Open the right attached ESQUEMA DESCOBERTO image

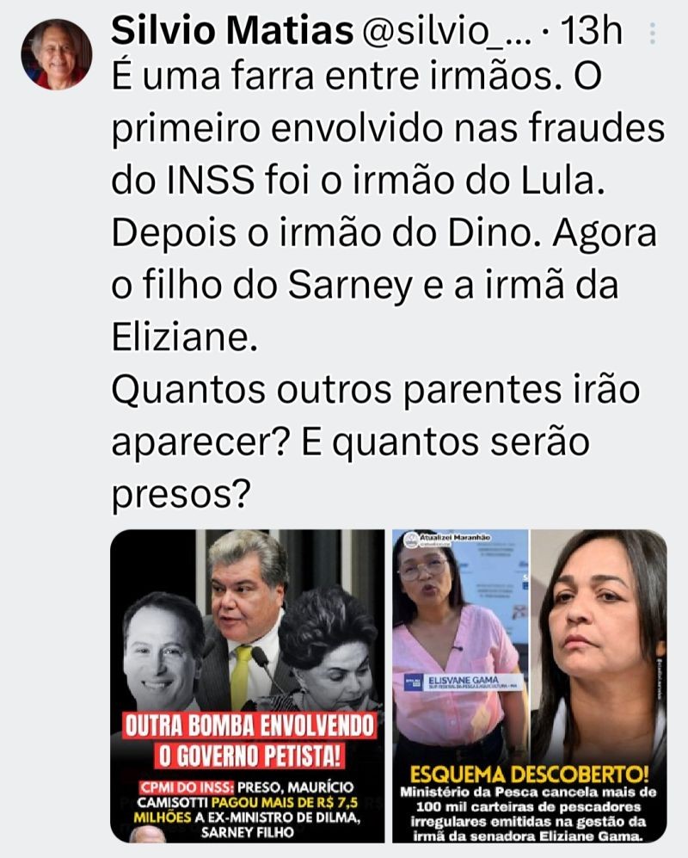pos(530,686)
